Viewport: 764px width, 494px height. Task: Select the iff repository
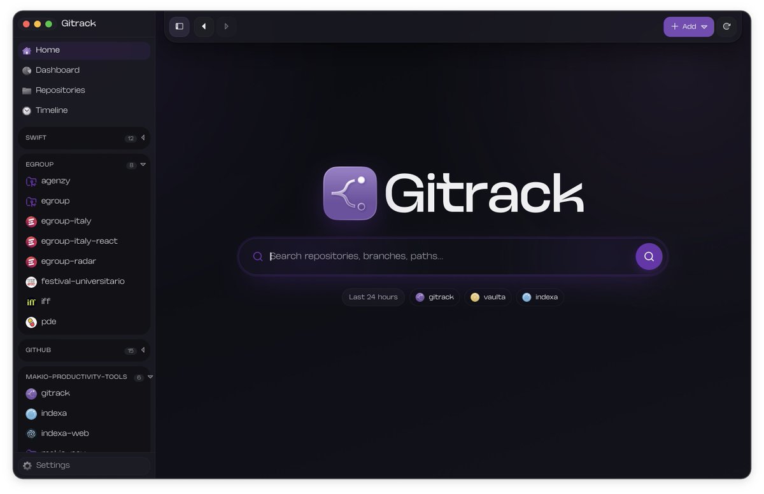(84, 302)
